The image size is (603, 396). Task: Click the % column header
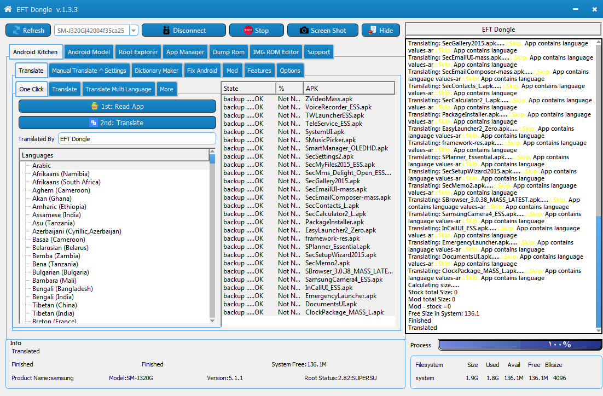pyautogui.click(x=289, y=89)
